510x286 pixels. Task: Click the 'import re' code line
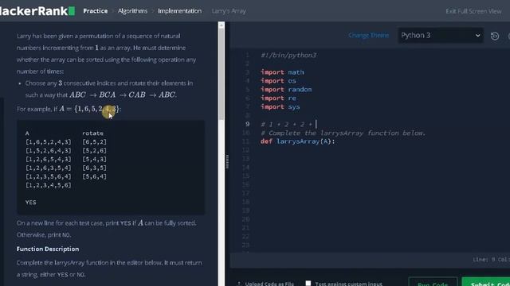pyautogui.click(x=278, y=99)
